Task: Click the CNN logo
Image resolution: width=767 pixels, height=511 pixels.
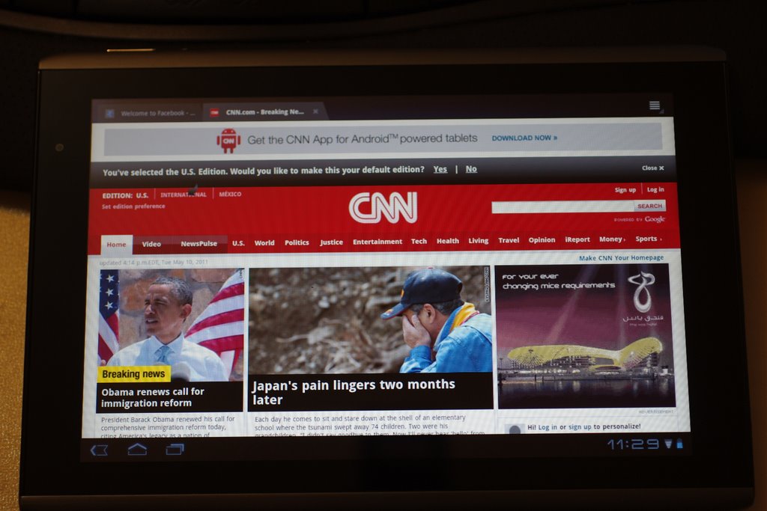Action: coord(383,207)
